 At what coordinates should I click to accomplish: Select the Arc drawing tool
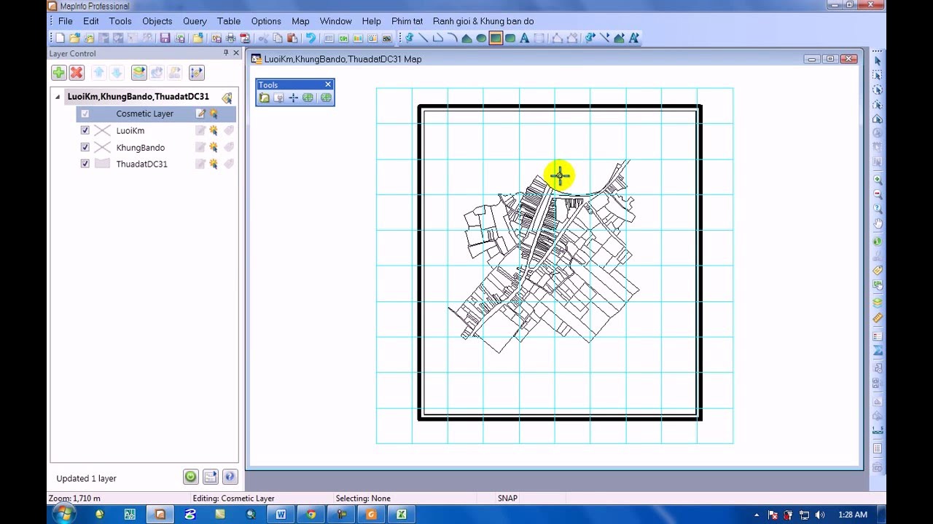(x=452, y=38)
